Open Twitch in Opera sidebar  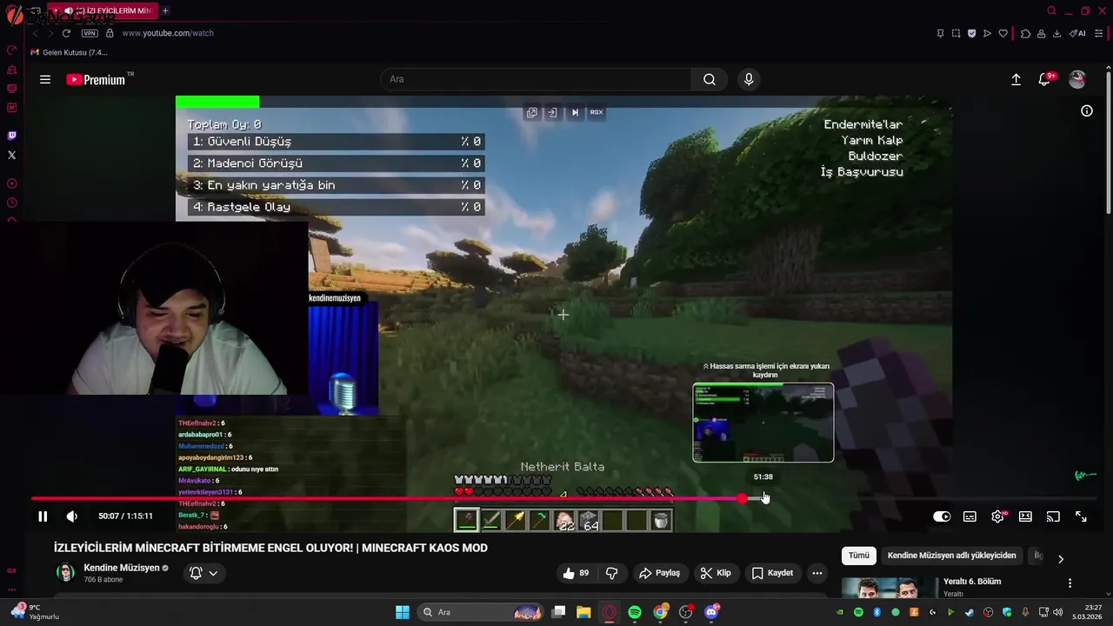click(11, 136)
